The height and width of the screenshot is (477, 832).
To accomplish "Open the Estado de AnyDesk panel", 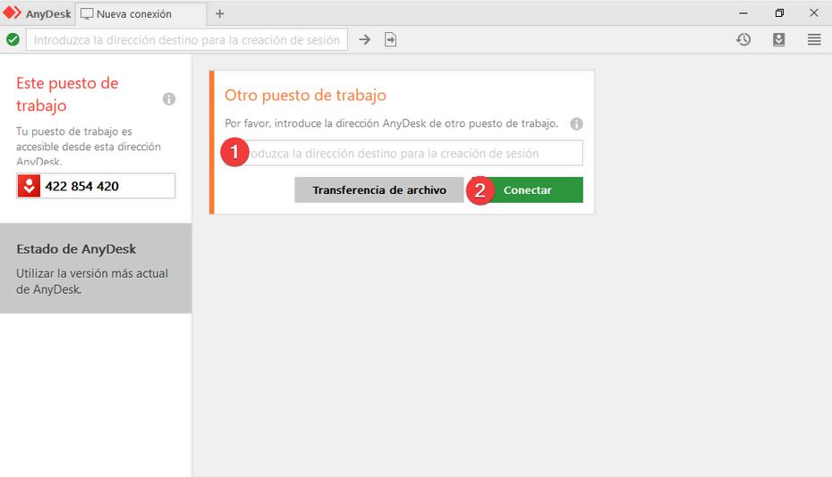I will 96,268.
